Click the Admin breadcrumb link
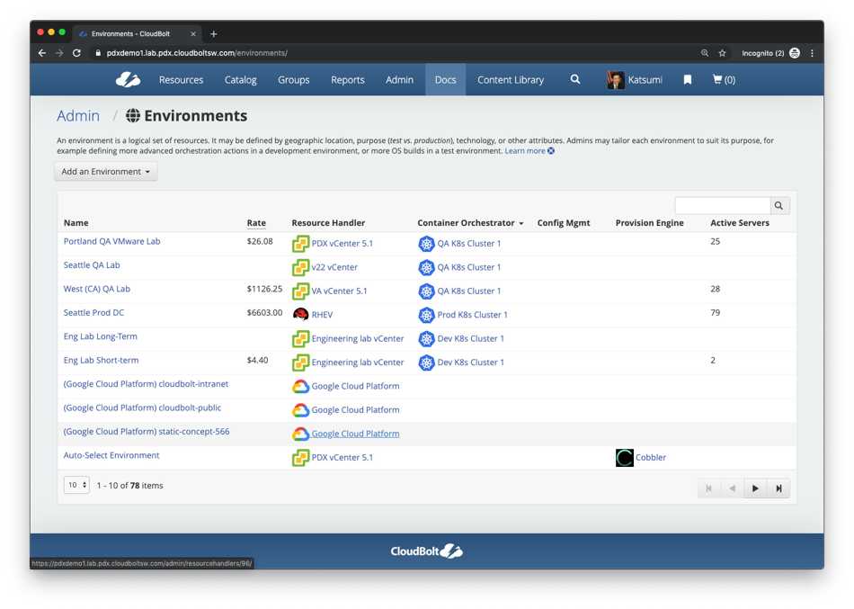854x609 pixels. click(78, 115)
